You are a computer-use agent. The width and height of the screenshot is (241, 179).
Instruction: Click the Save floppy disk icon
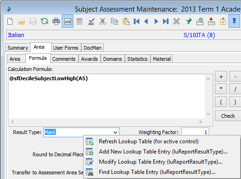pos(33,21)
